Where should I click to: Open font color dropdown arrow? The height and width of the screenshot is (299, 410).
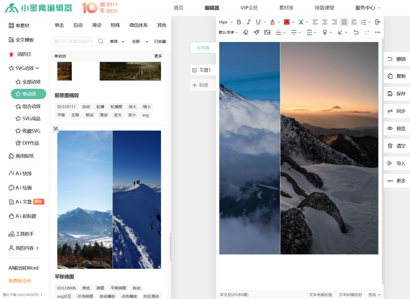(279, 22)
